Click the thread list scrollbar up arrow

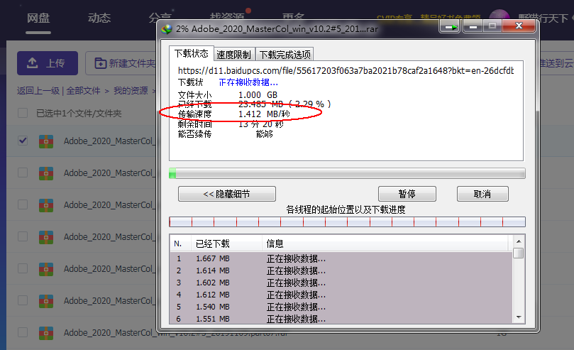click(519, 241)
